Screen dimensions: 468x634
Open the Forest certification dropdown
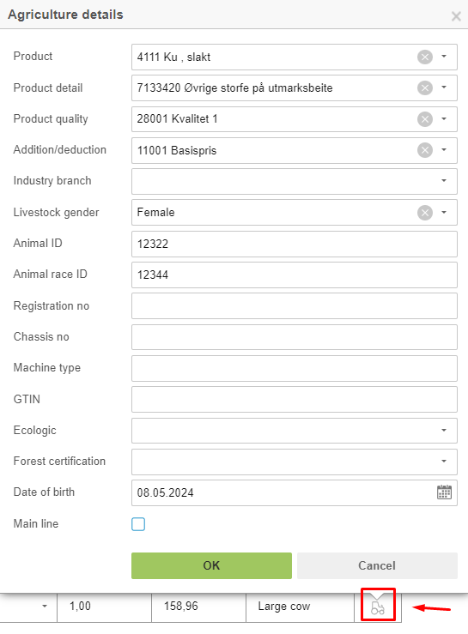[295, 462]
